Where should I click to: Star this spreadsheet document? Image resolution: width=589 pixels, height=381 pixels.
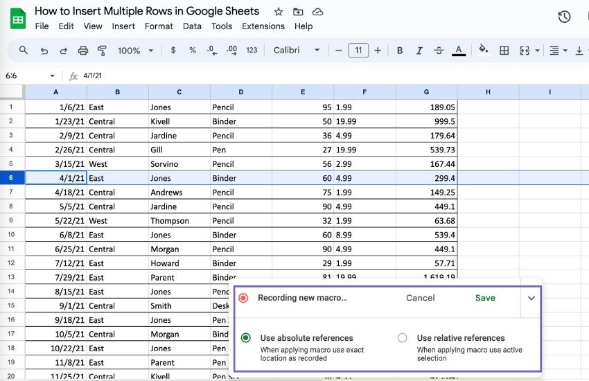pyautogui.click(x=279, y=12)
